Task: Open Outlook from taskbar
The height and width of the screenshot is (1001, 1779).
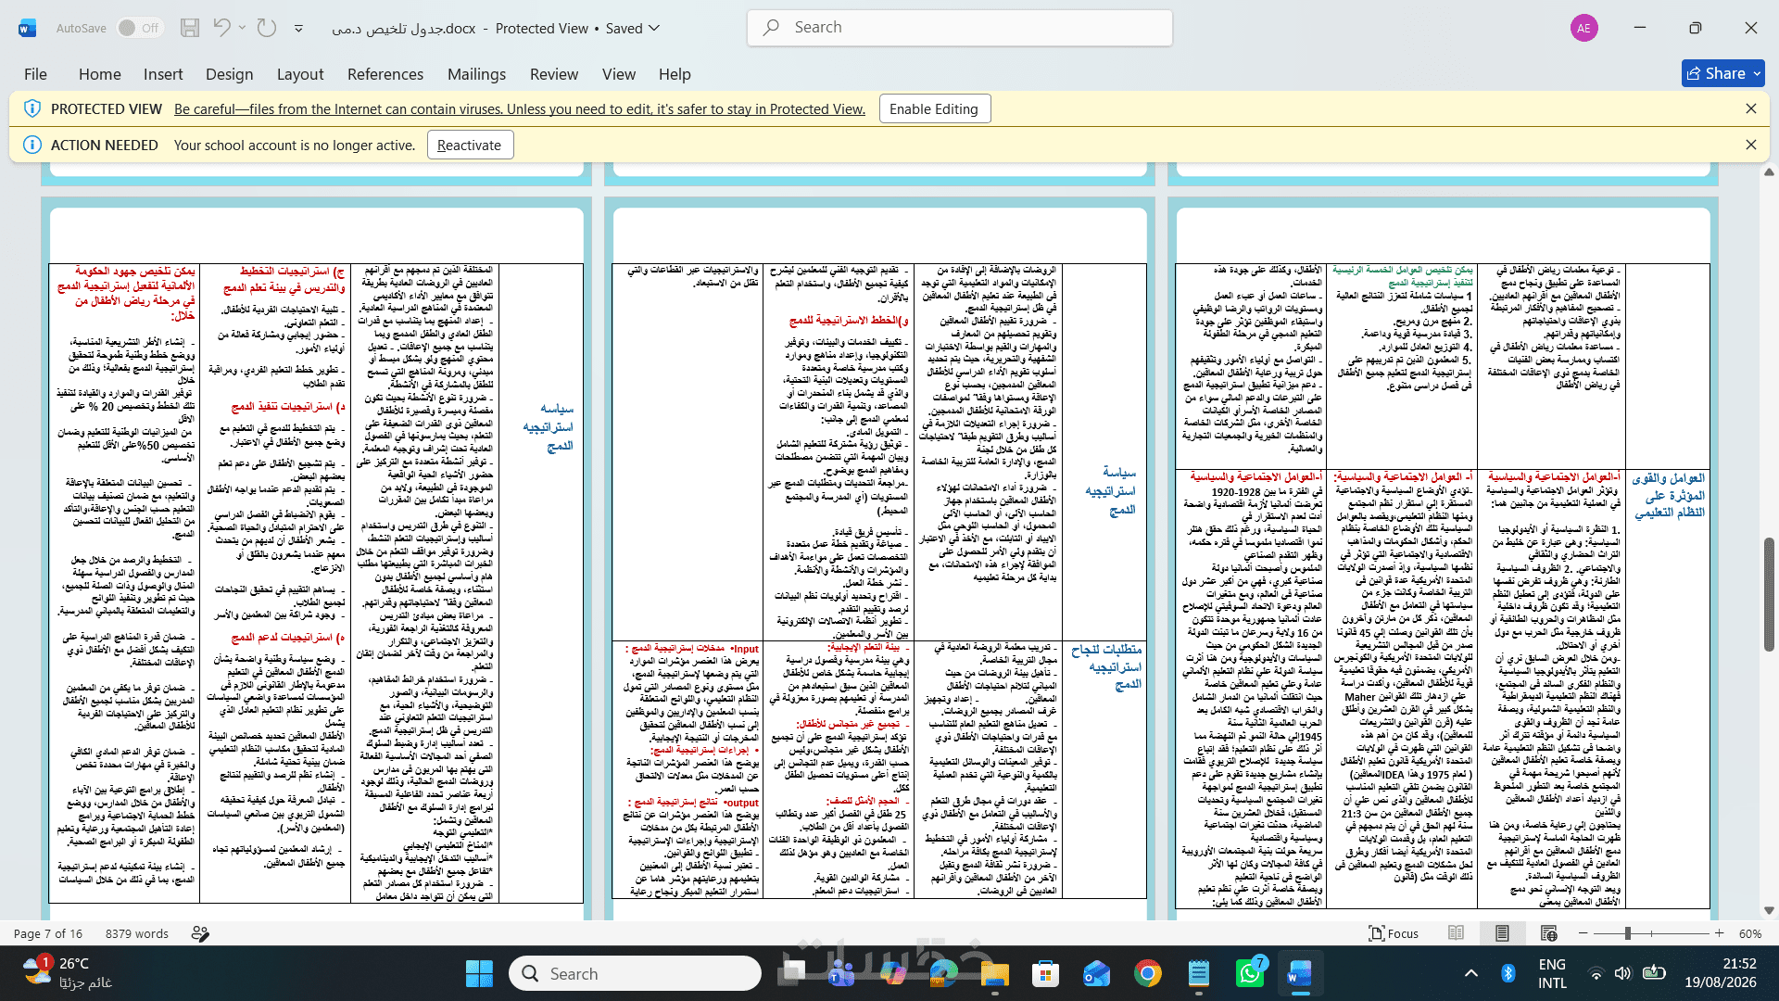Action: [1096, 973]
